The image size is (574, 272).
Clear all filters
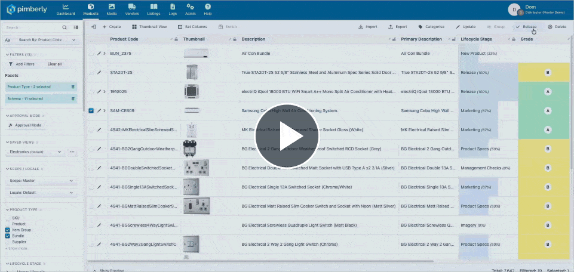coord(54,64)
